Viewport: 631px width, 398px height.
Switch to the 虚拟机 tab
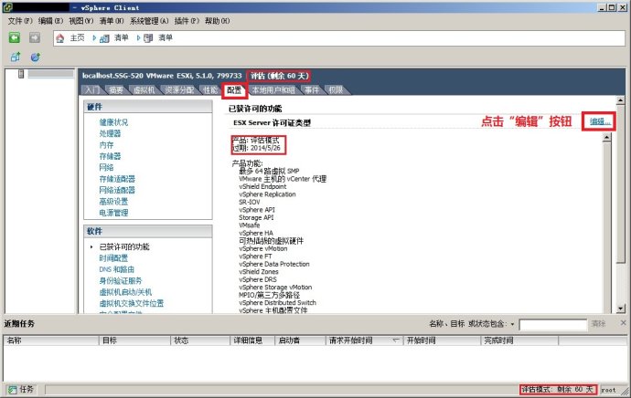pyautogui.click(x=144, y=90)
